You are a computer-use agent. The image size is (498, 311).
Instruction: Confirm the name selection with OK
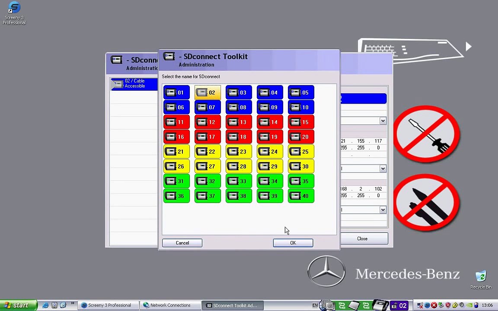pyautogui.click(x=293, y=243)
